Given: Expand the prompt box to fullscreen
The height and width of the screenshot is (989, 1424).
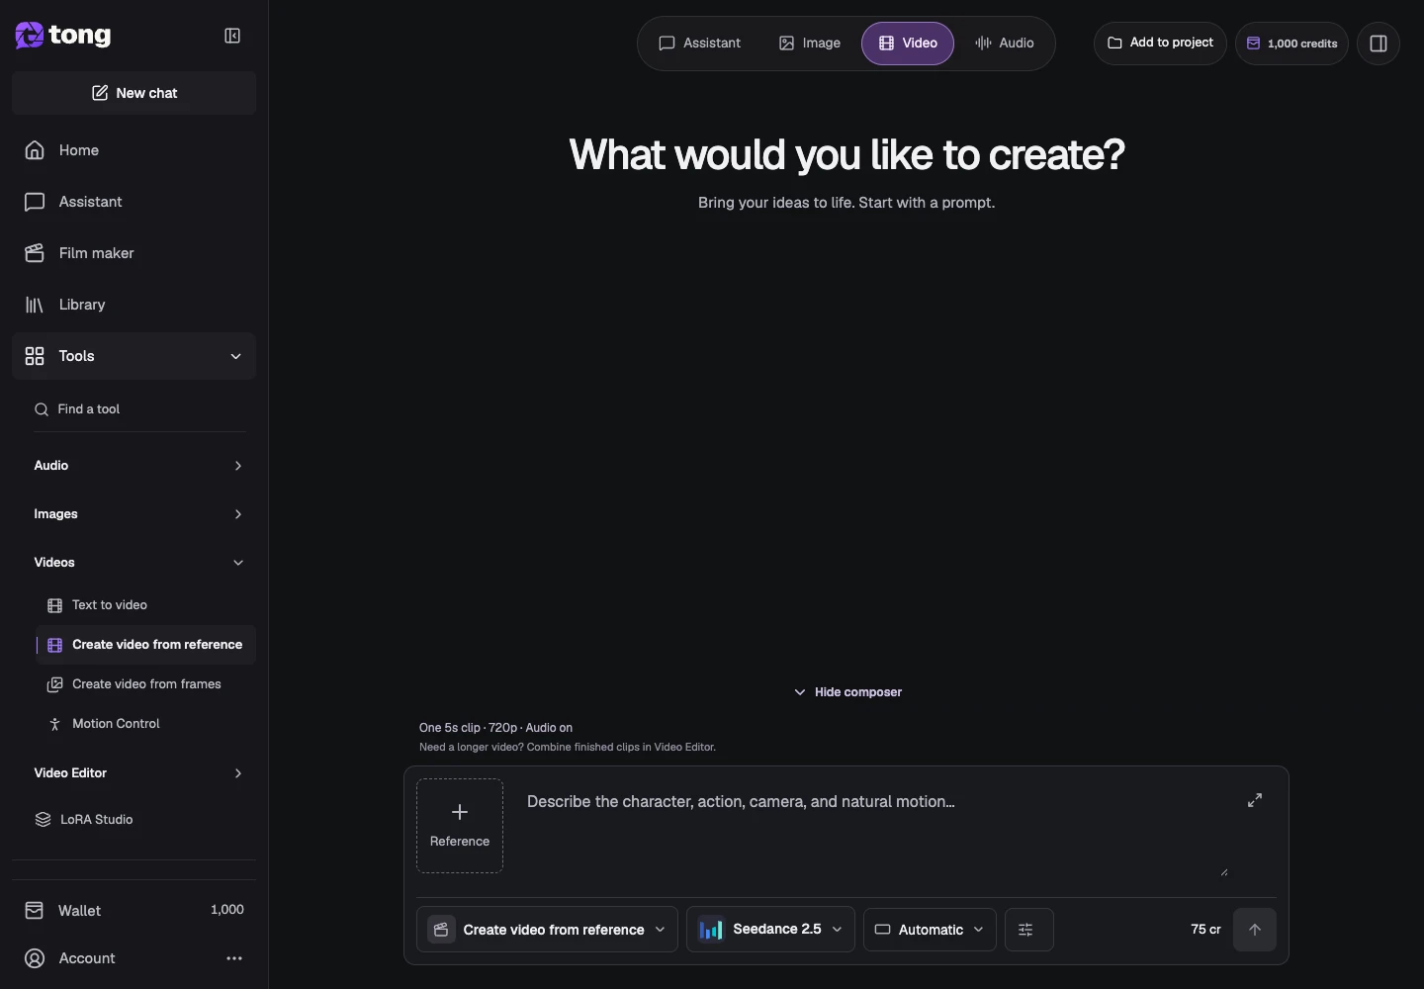Looking at the screenshot, I should tap(1255, 800).
